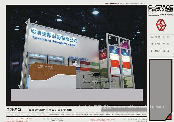Select the '工程名称' heading
The image size is (174, 122).
pyautogui.click(x=14, y=110)
